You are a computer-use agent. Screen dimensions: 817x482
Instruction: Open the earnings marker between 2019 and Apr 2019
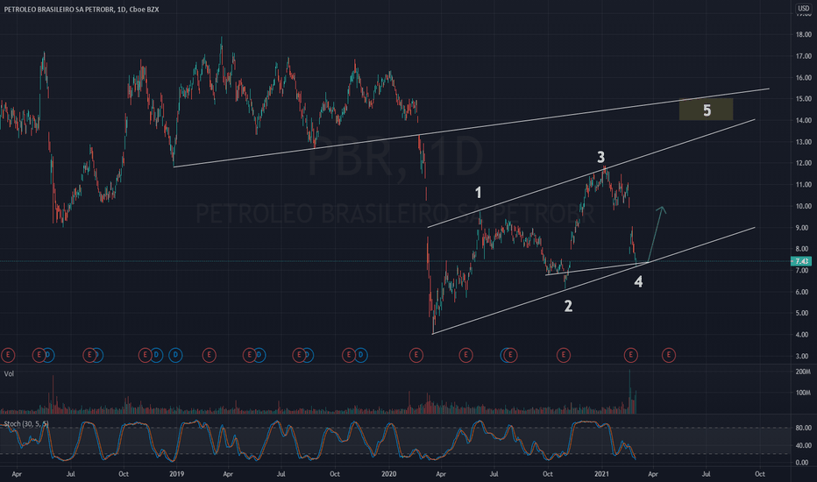point(209,356)
